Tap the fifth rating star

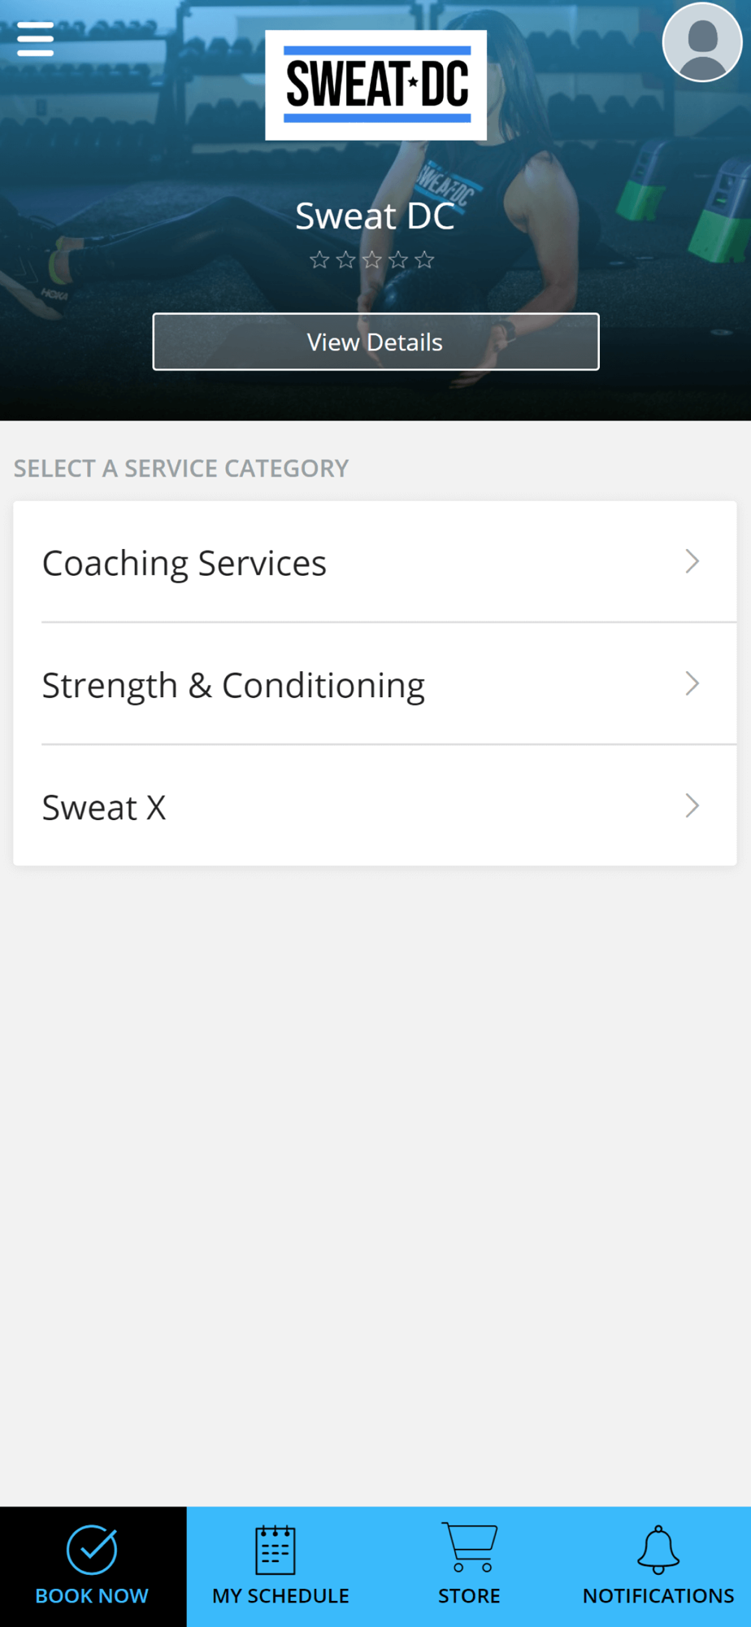pyautogui.click(x=424, y=260)
